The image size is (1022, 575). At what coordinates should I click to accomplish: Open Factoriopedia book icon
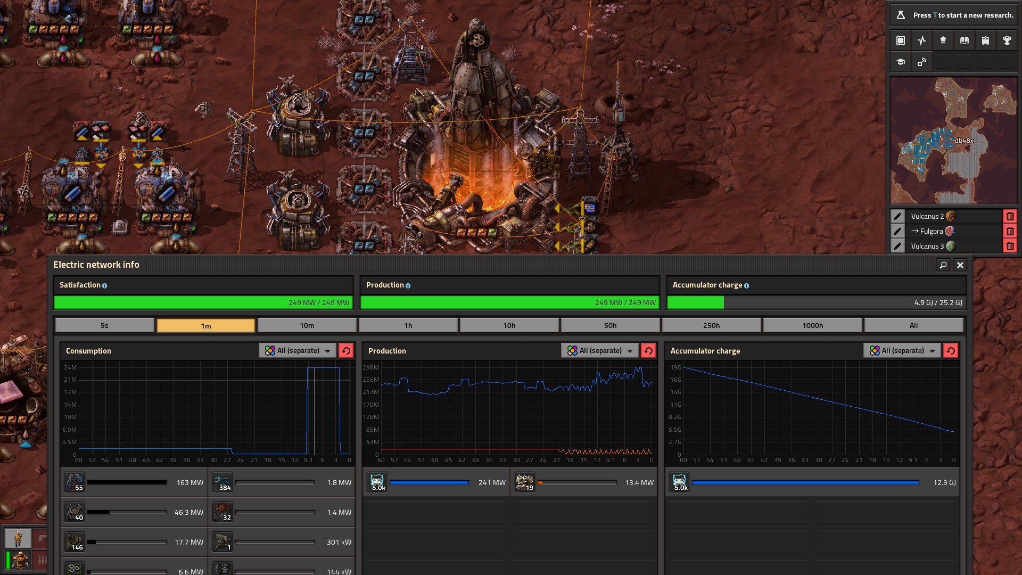coord(964,40)
